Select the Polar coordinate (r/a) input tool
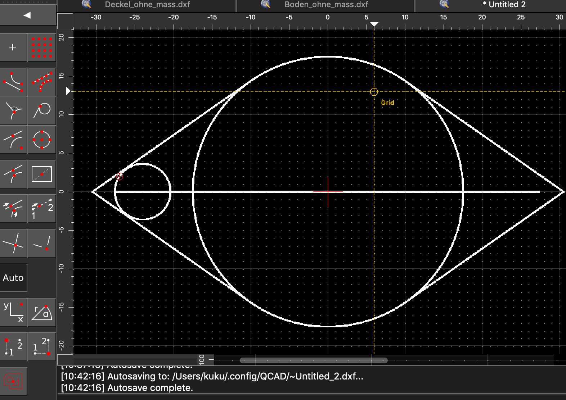The height and width of the screenshot is (400, 566). 42,312
